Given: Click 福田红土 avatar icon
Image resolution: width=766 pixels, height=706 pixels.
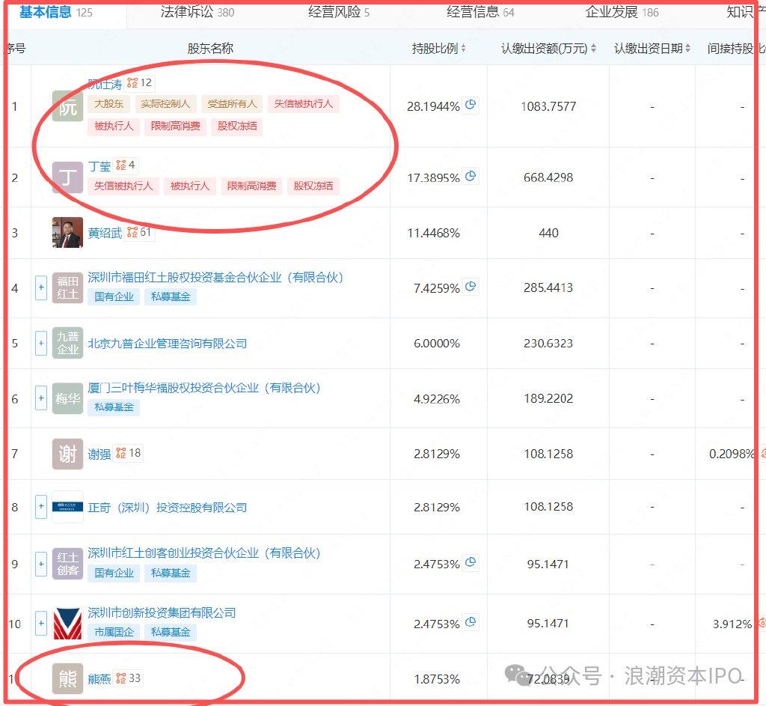Looking at the screenshot, I should pos(67,287).
